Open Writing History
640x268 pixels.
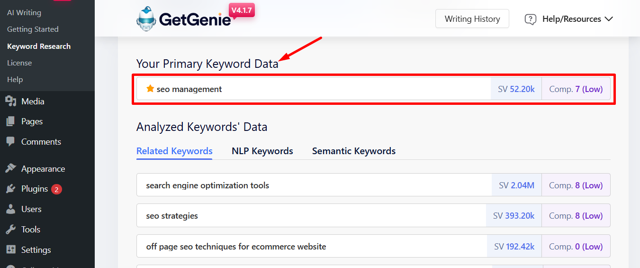[472, 19]
